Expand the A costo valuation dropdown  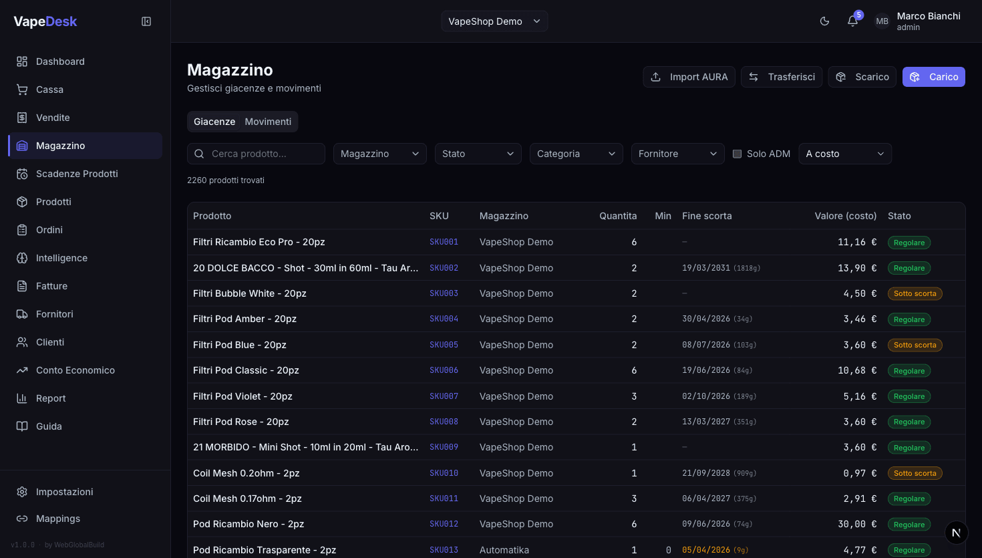tap(844, 154)
